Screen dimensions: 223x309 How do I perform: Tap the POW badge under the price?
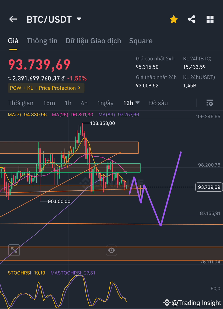point(15,88)
